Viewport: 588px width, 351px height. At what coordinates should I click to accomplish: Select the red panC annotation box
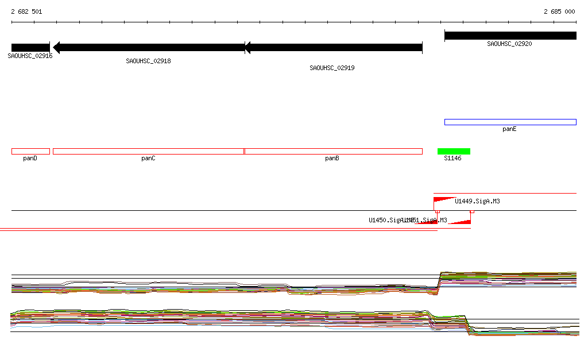click(x=148, y=152)
